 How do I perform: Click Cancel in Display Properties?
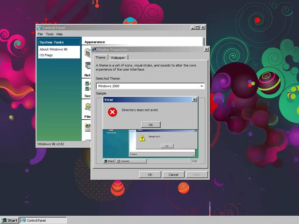(x=173, y=175)
